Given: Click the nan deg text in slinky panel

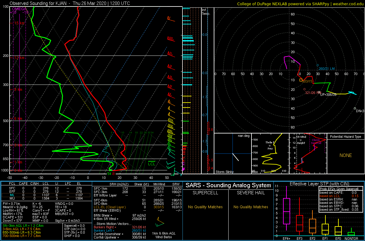Looking at the screenshot, I should coord(244,136).
